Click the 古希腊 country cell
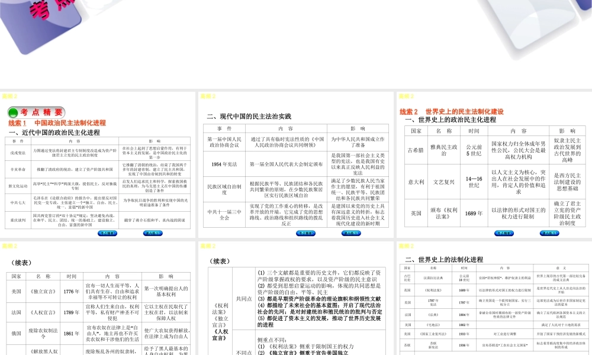 click(416, 150)
